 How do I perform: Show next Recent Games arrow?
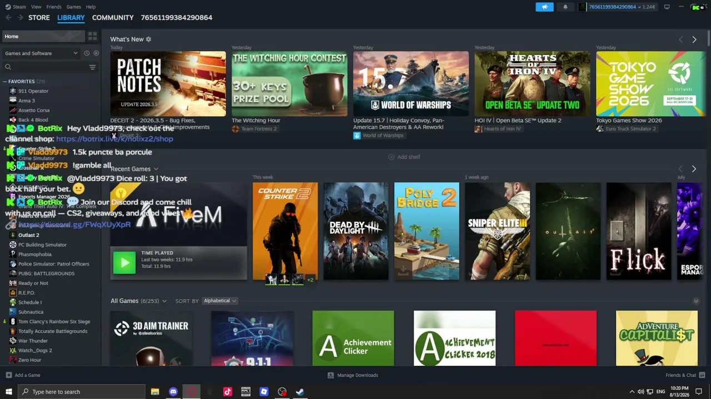pyautogui.click(x=694, y=169)
